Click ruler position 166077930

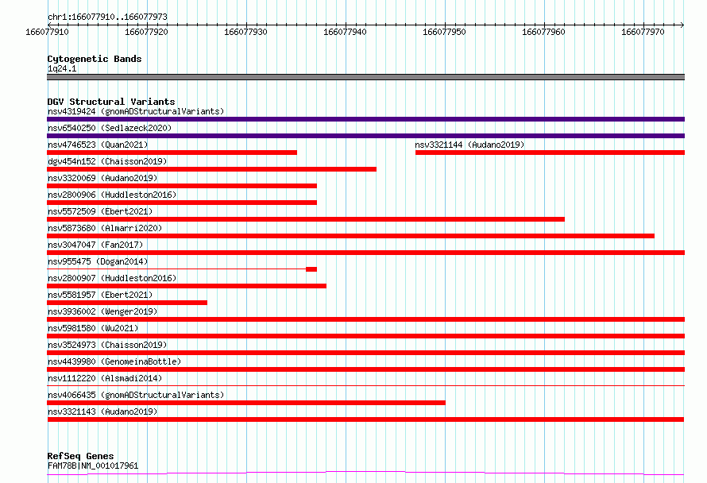(x=245, y=32)
